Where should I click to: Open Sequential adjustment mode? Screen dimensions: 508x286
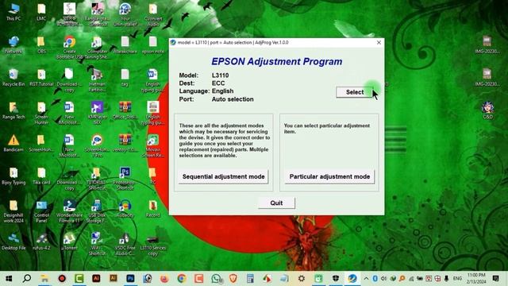224,176
